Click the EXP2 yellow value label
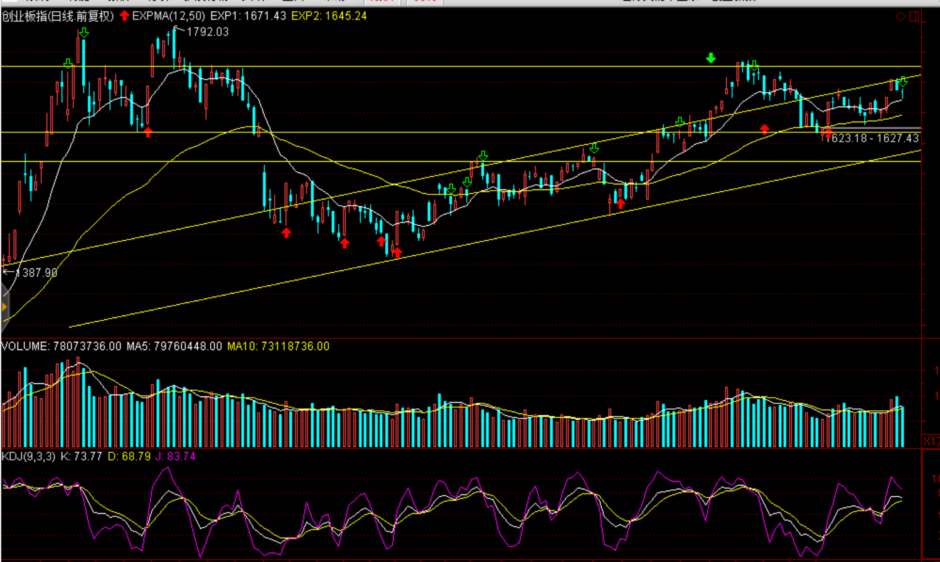The height and width of the screenshot is (562, 940). coord(329,16)
